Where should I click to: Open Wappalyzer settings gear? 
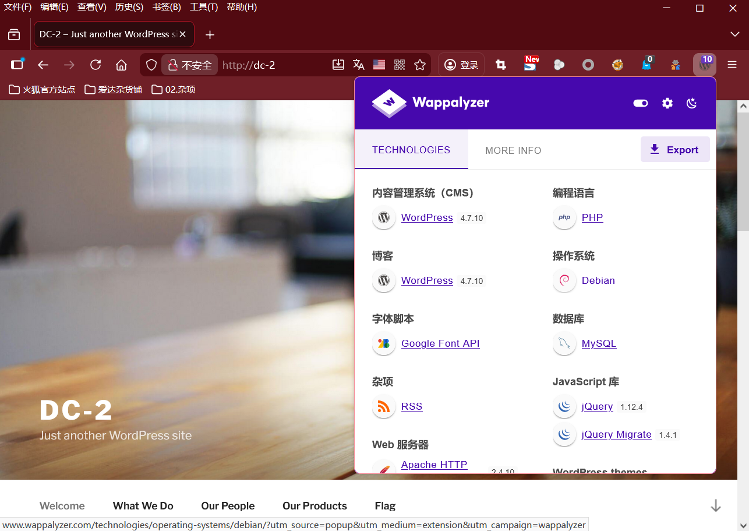[667, 103]
